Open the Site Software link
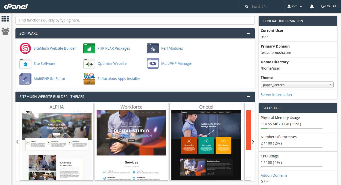 (x=44, y=64)
